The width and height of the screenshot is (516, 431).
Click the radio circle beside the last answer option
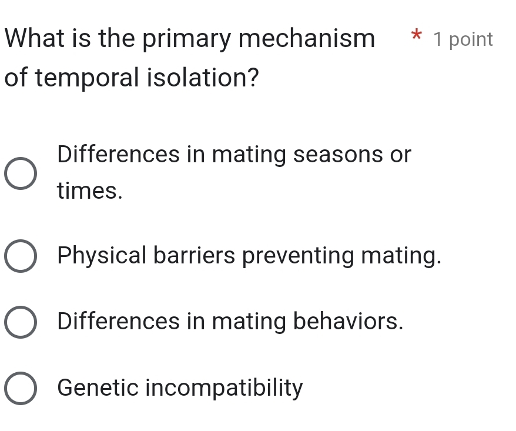21,388
